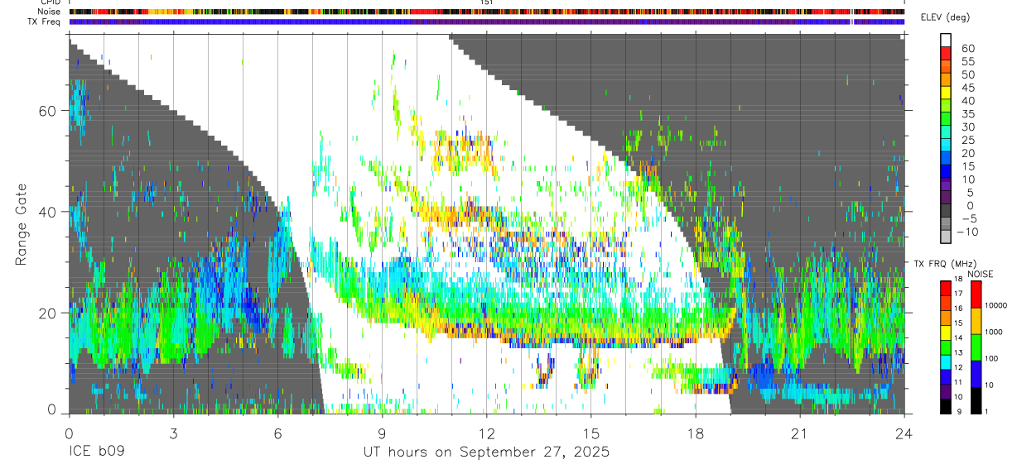1017x469 pixels.
Task: Click the '6' hour tick label
Action: (x=277, y=433)
